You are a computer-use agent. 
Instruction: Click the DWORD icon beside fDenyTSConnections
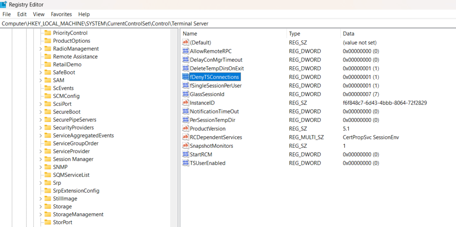coord(186,77)
